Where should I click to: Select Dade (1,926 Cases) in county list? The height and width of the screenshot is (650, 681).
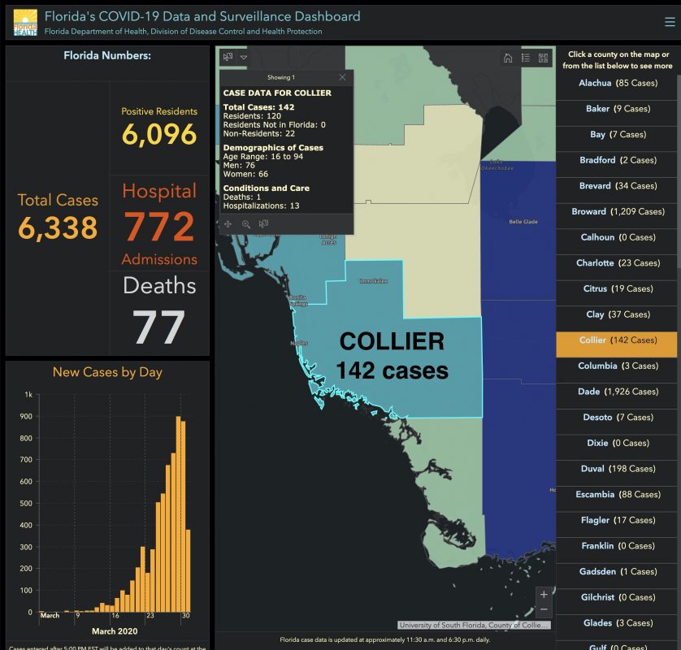(x=618, y=392)
